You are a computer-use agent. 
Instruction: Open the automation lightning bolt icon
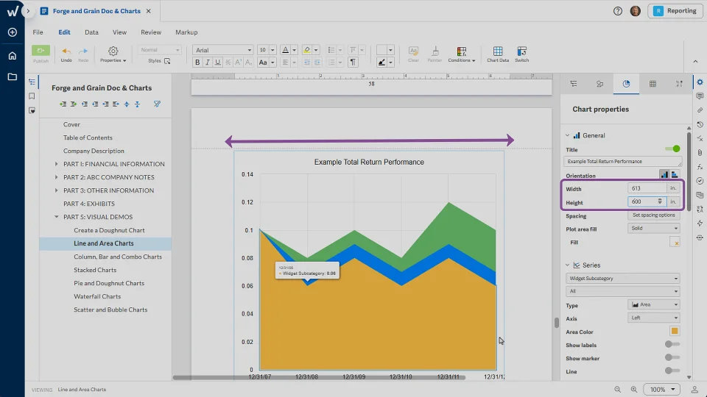coord(700,223)
